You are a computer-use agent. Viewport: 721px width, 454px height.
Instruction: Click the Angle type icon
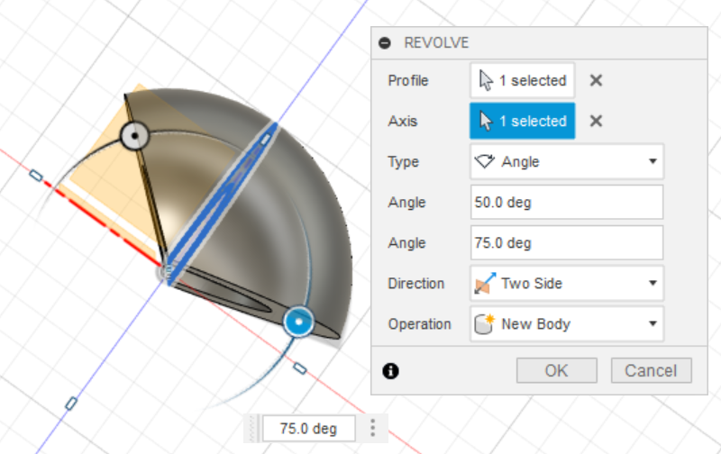pos(485,161)
